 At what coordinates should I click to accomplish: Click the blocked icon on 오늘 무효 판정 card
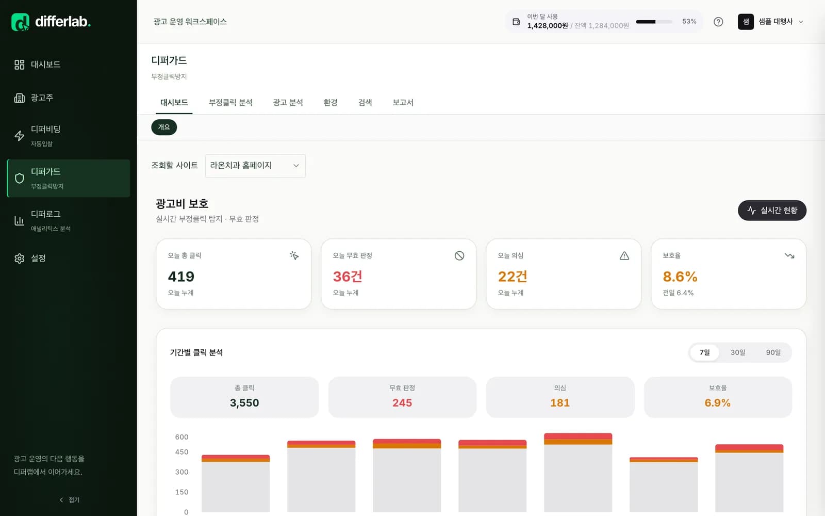459,255
